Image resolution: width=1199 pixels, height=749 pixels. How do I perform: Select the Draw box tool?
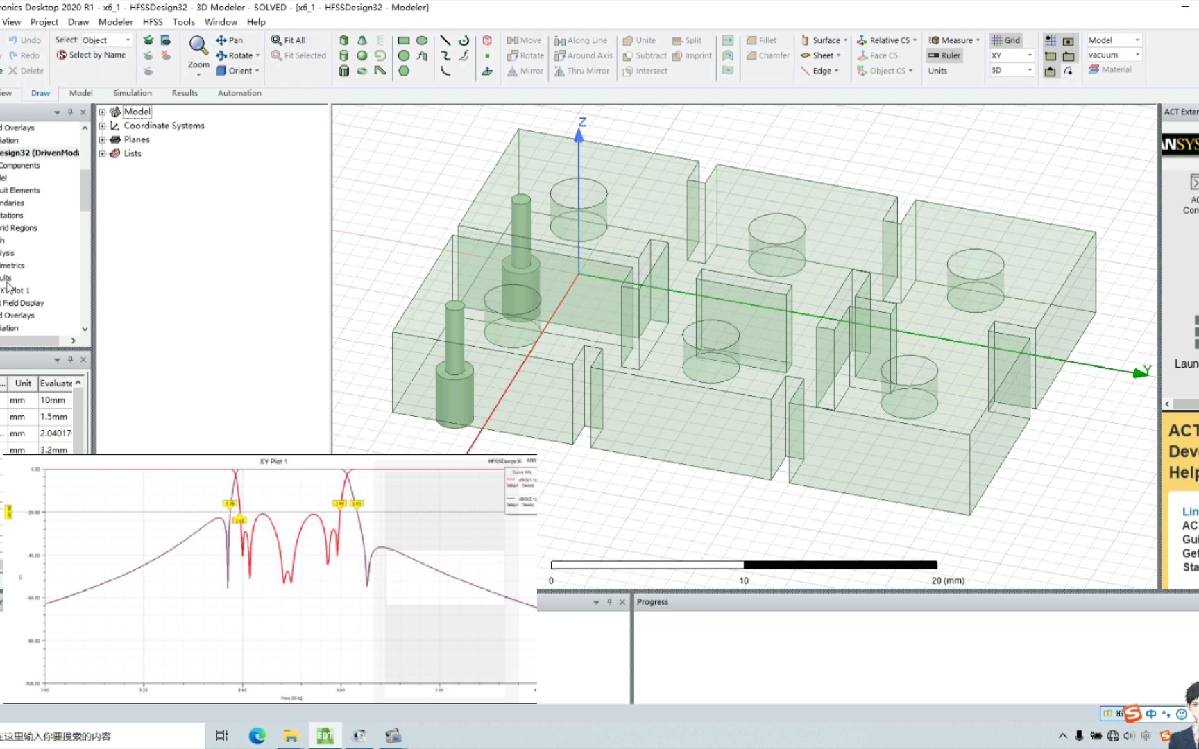click(x=343, y=40)
